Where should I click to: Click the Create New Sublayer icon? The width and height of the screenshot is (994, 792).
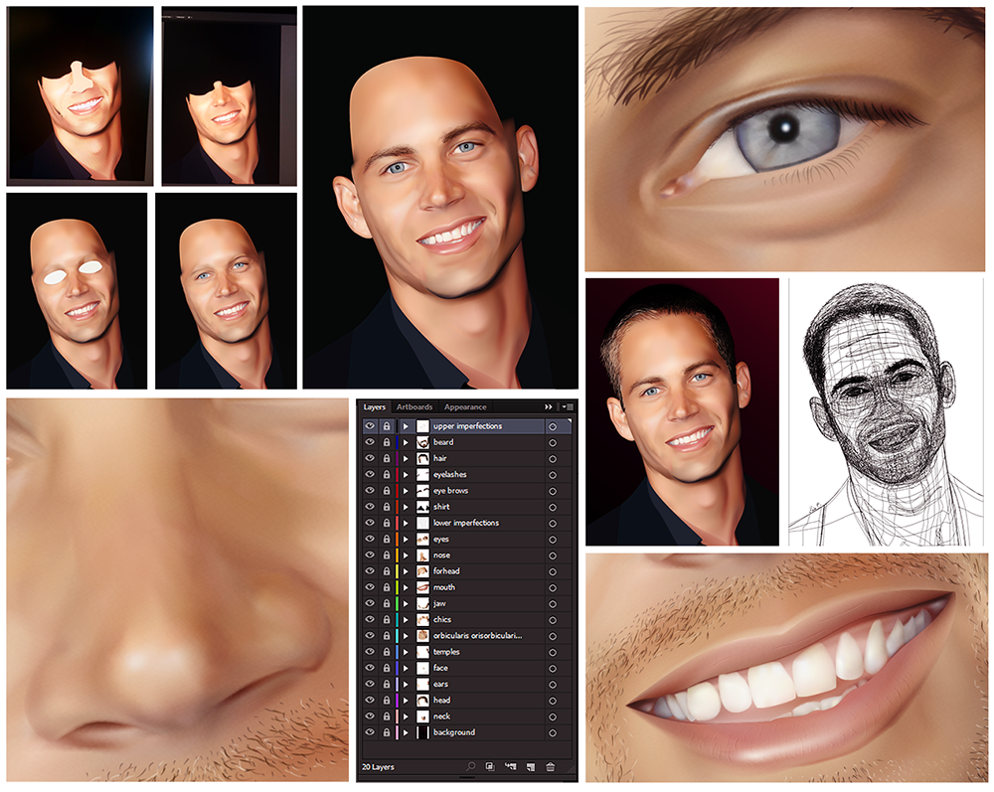(510, 766)
